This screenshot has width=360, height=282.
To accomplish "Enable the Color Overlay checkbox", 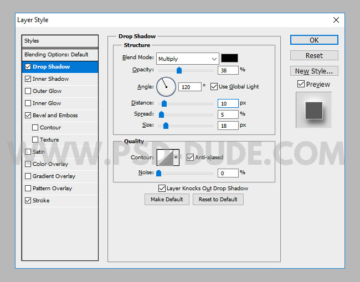I will (28, 164).
